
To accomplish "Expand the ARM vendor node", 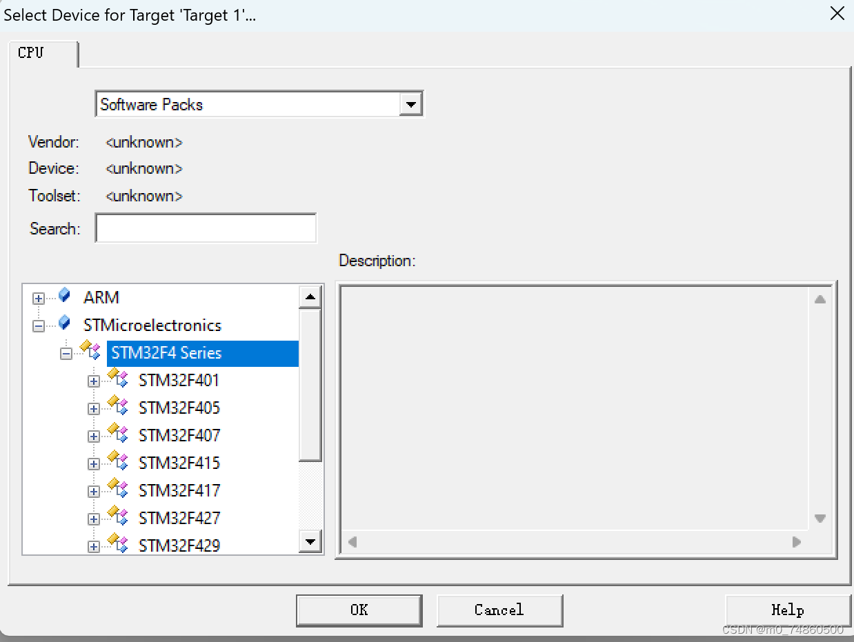I will coord(39,299).
